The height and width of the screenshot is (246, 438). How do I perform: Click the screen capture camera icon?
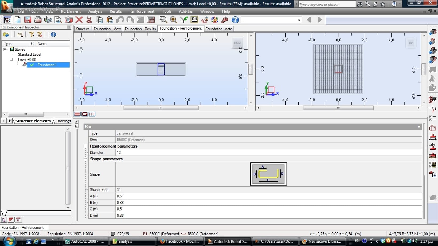(69, 20)
